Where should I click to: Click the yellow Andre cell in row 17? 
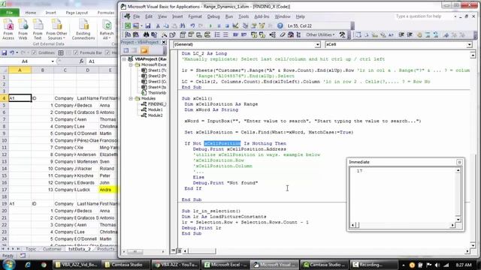coord(108,190)
